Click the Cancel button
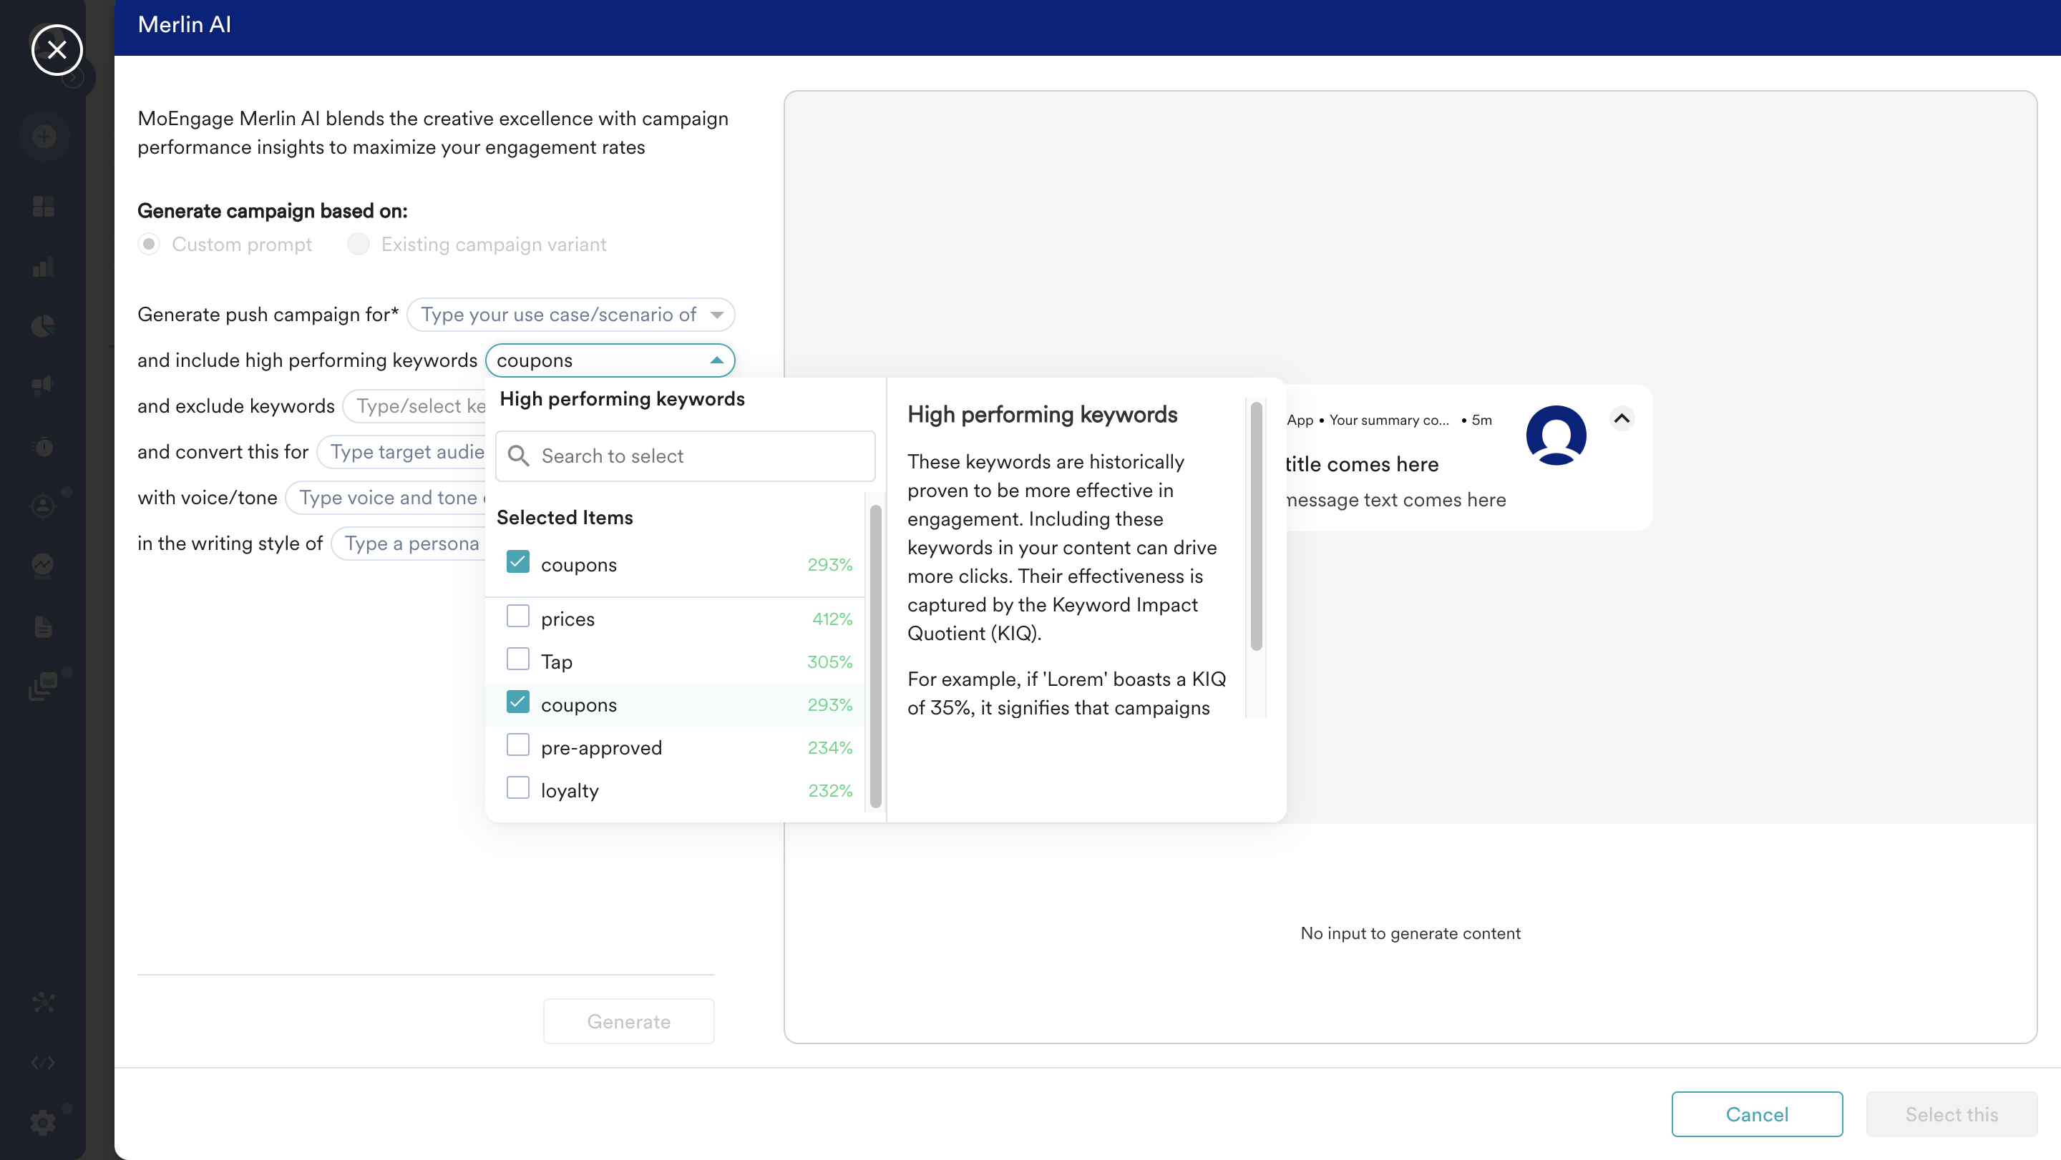This screenshot has height=1160, width=2061. click(x=1757, y=1114)
